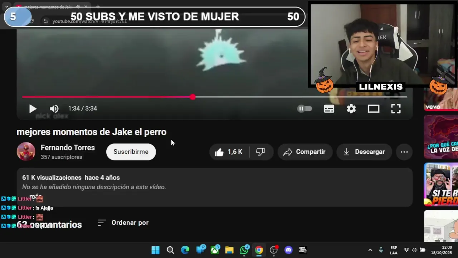Open the battery icon in the system tray
The image size is (458, 258).
point(423,250)
